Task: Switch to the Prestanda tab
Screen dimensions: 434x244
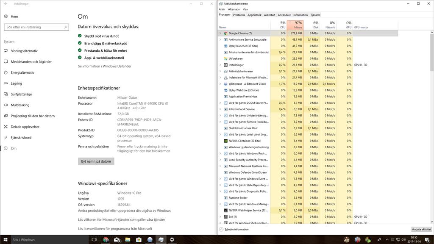Action: (239, 15)
